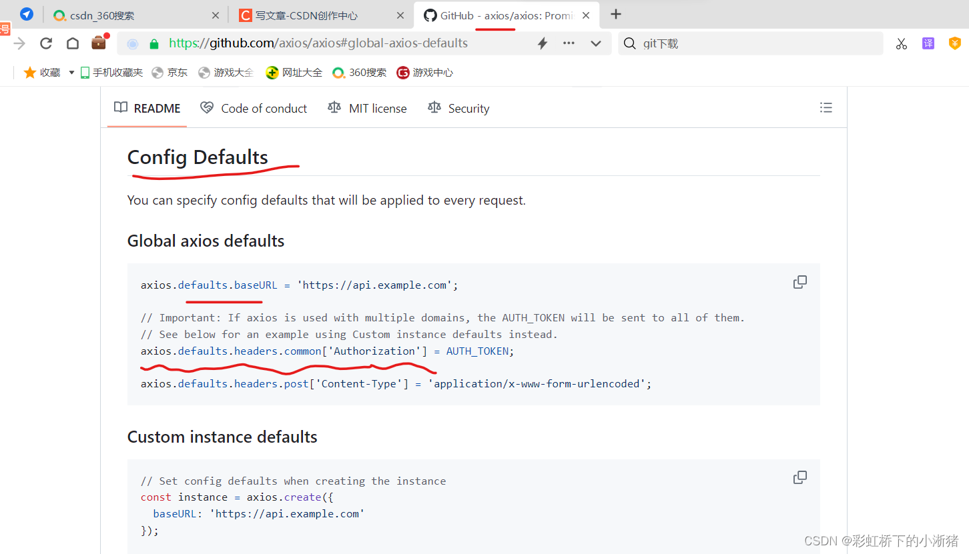
Task: Click the search box containing git下载
Action: (x=751, y=43)
